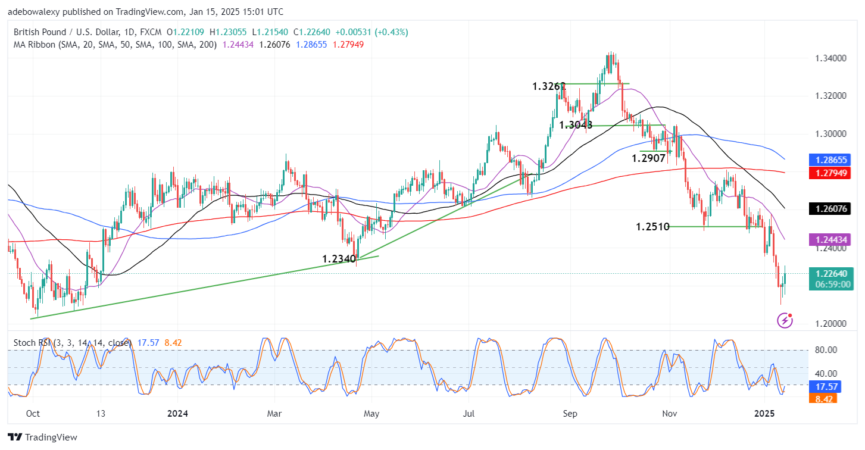Screen dimensions: 865x450
Task: Click the blue 1.28655 SMA price label
Action: (x=831, y=160)
